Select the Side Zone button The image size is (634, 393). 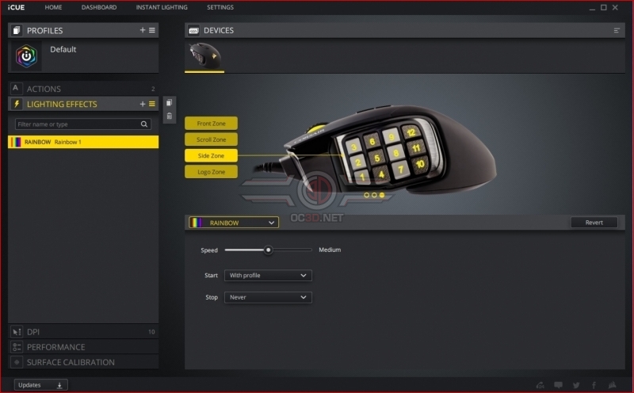point(211,155)
